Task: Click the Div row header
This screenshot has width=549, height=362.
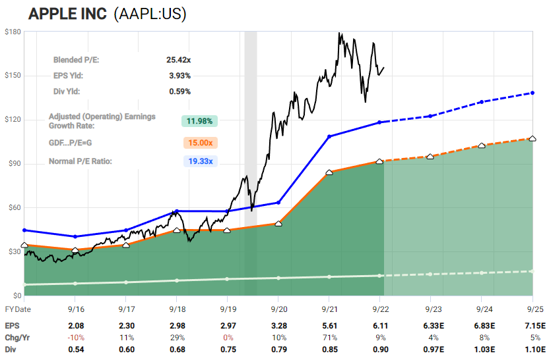Action: click(10, 349)
